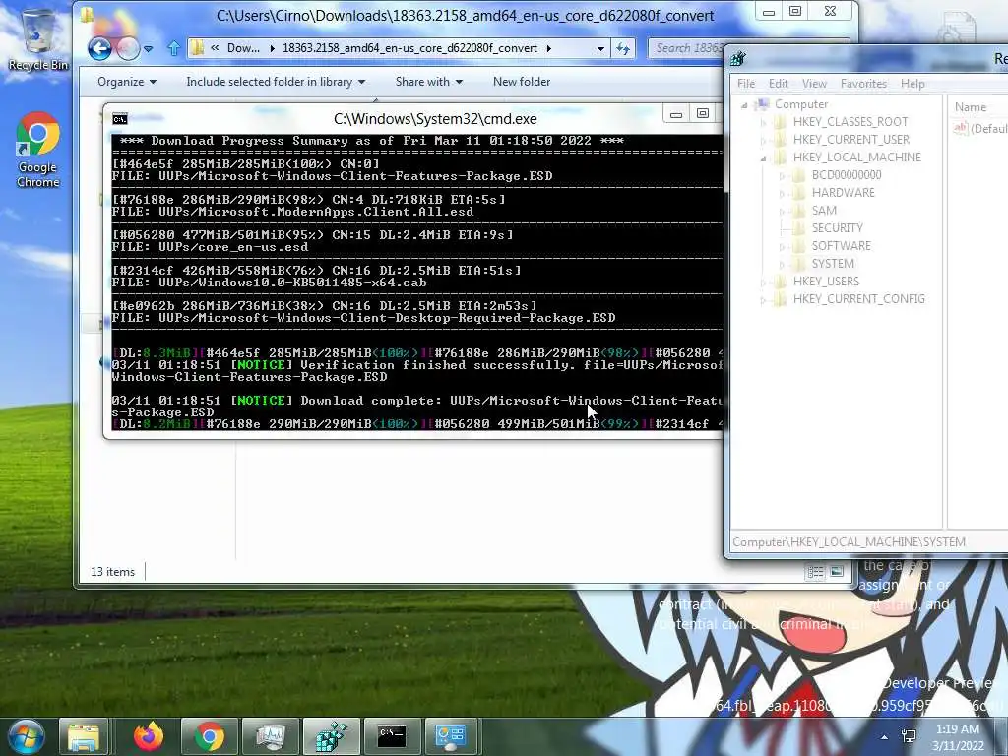Open Edit menu in Registry Editor
Viewport: 1008px width, 756px height.
778,84
